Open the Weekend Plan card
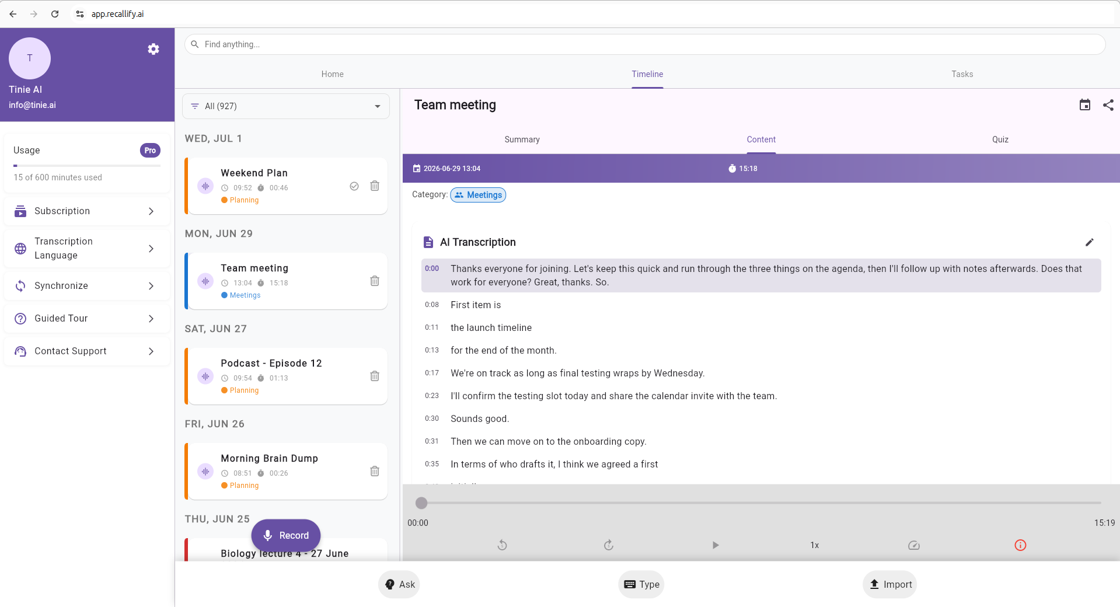 [286, 186]
